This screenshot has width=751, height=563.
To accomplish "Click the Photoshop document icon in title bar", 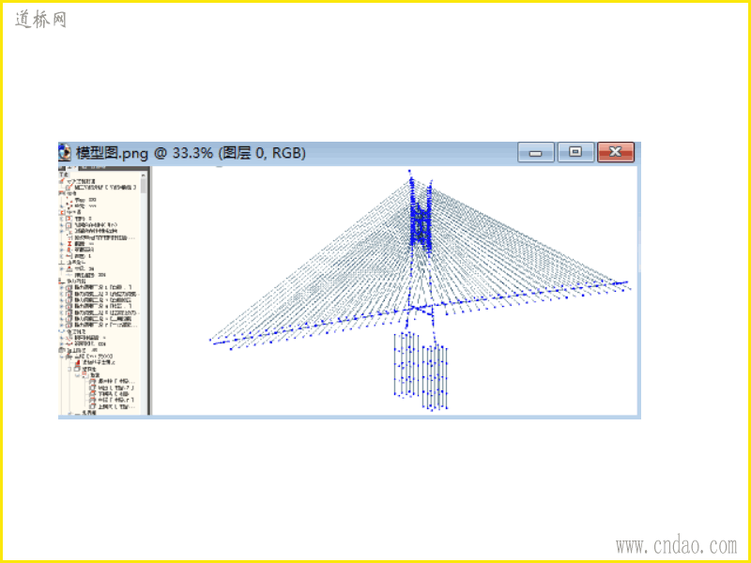I will 65,153.
